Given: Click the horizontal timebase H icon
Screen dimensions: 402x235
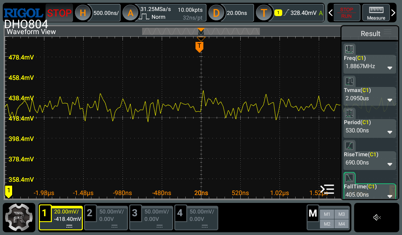Looking at the screenshot, I should click(82, 13).
